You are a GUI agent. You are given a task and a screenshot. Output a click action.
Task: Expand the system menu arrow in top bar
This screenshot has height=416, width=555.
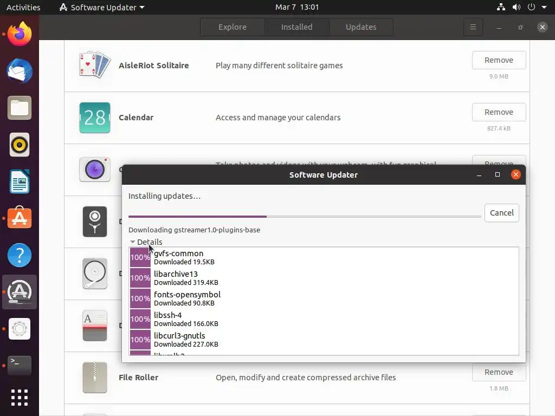pos(544,7)
